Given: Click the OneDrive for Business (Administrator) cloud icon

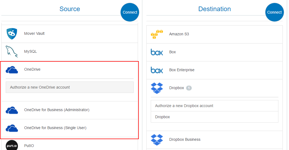Looking at the screenshot, I should point(12,110).
